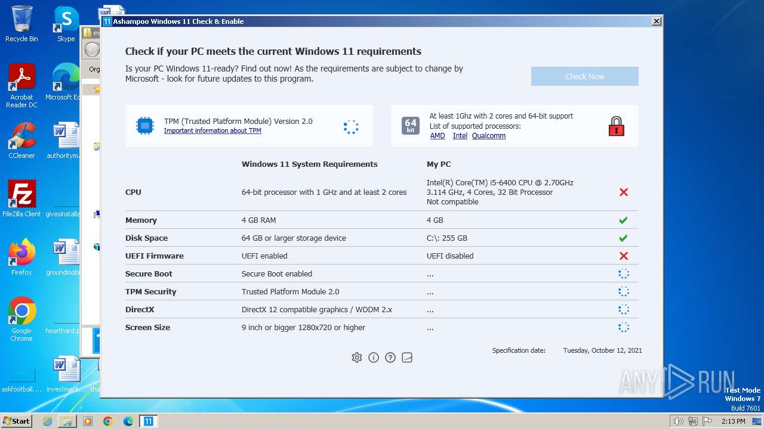Open Recycle Bin desktop icon
764x429 pixels.
click(x=21, y=24)
